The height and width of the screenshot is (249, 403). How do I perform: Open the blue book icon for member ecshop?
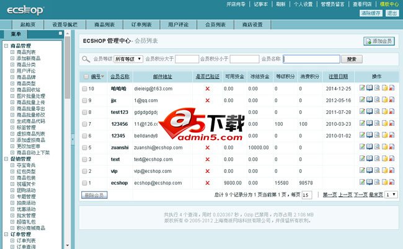point(370,182)
